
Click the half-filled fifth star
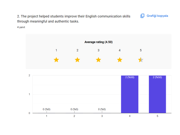click(141, 60)
